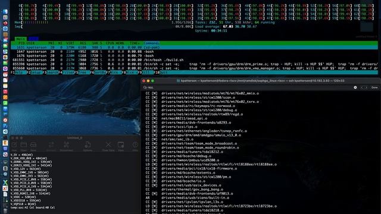
Task: Click F9 Kill in the htop function bar
Action: [146, 73]
